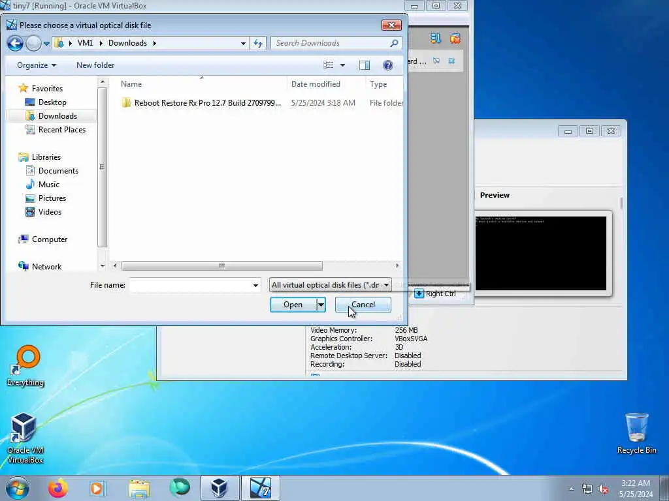The height and width of the screenshot is (501, 669).
Task: Sort by the Name column header
Action: 201,84
